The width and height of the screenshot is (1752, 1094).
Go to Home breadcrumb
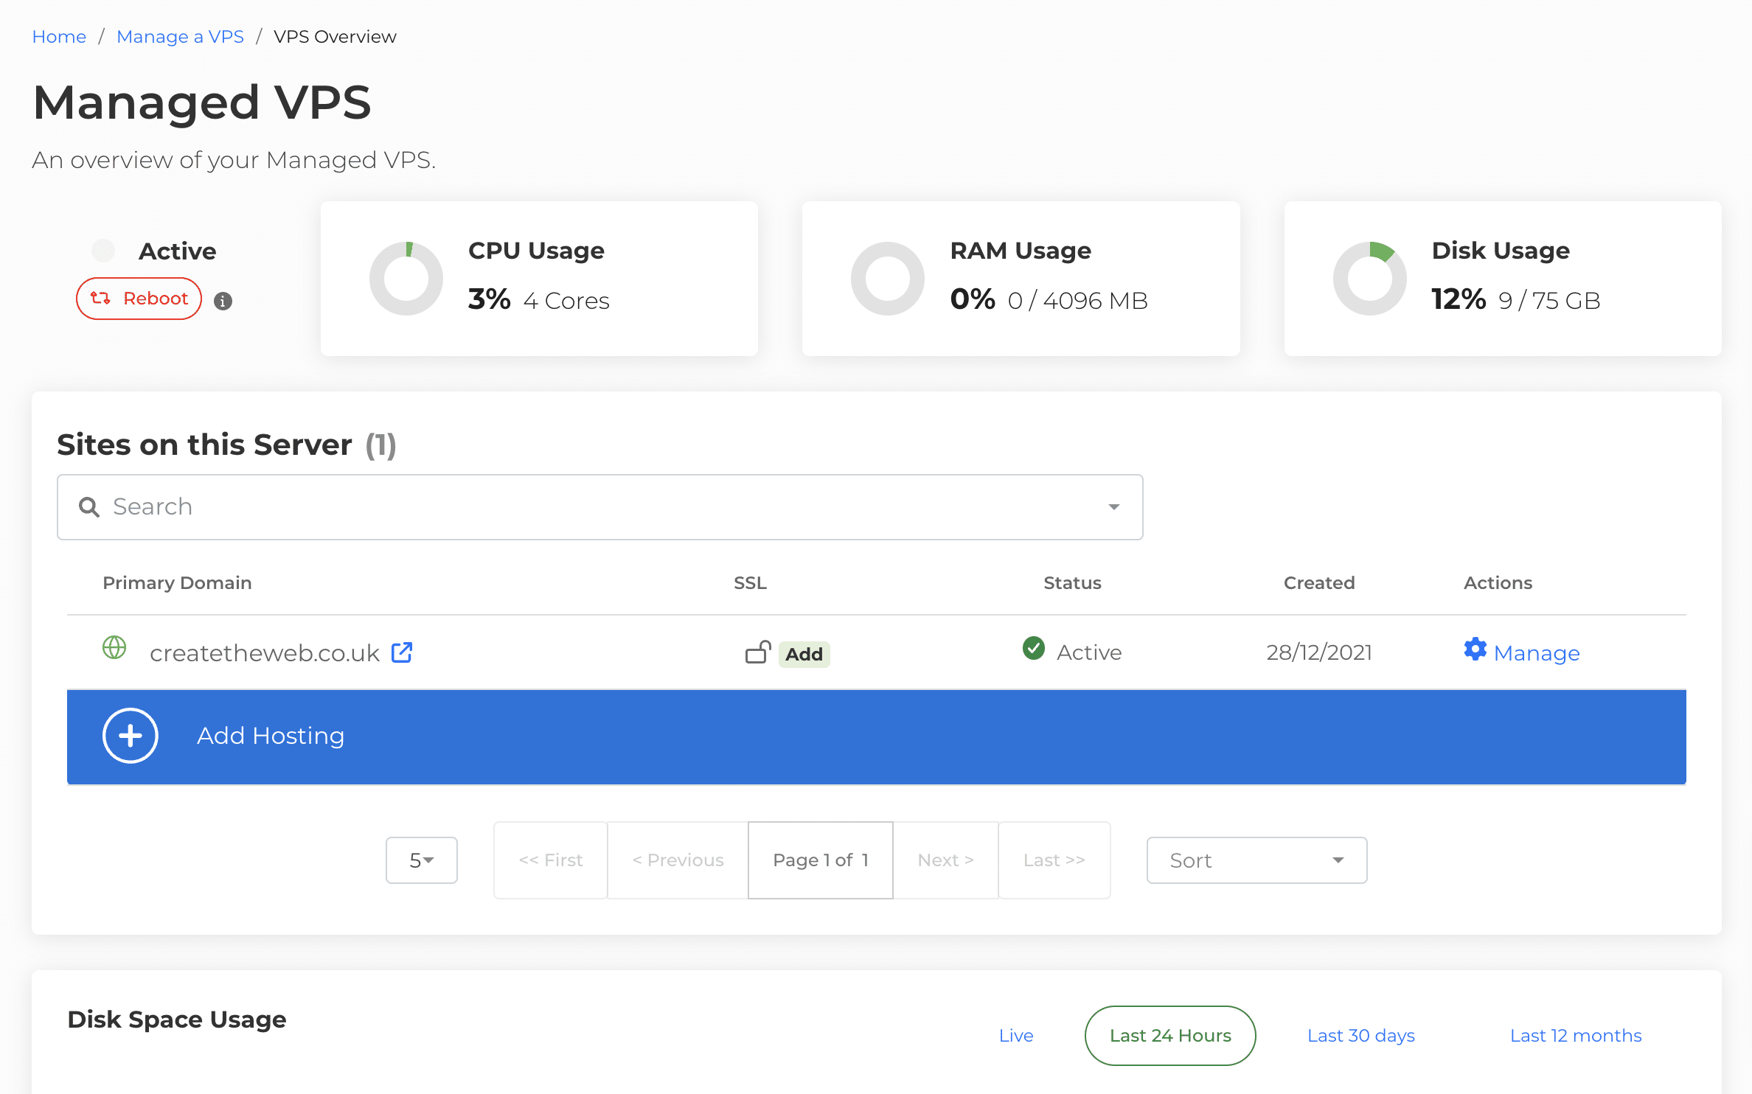tap(59, 37)
